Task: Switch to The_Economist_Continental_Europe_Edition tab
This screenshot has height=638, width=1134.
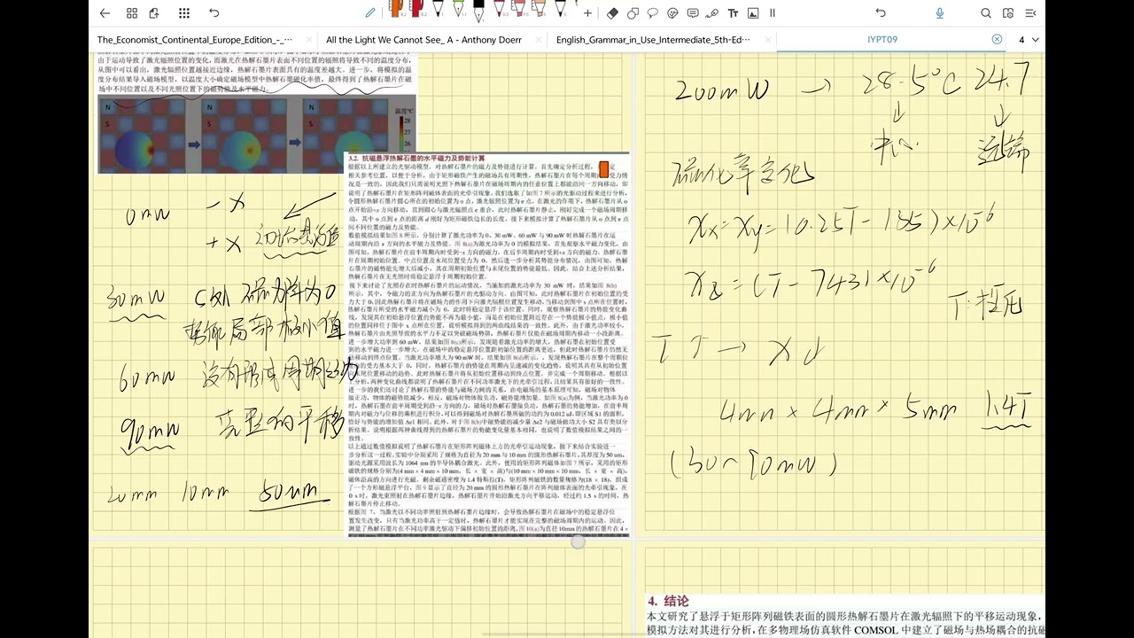Action: point(195,40)
